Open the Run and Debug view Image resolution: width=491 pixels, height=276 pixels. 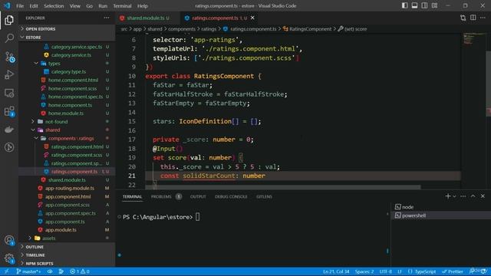click(x=9, y=75)
